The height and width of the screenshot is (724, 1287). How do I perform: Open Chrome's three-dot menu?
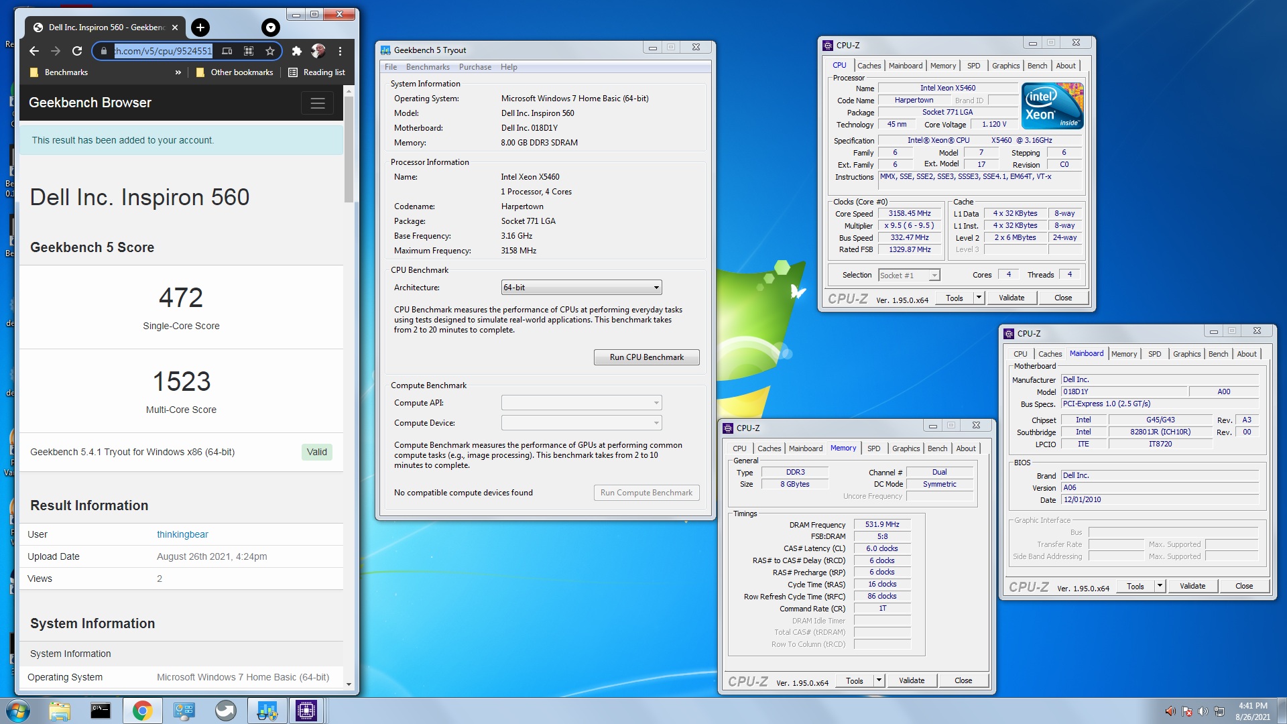tap(341, 51)
